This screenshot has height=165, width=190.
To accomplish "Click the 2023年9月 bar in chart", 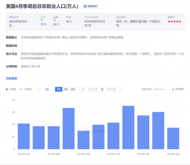I will coord(68,128).
